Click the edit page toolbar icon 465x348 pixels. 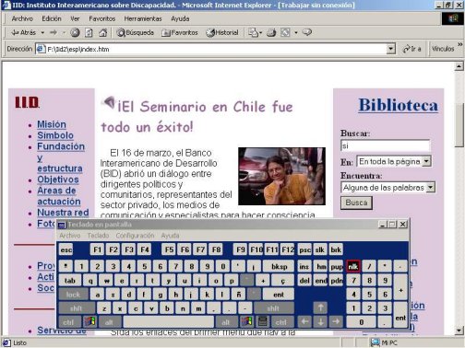(x=285, y=32)
